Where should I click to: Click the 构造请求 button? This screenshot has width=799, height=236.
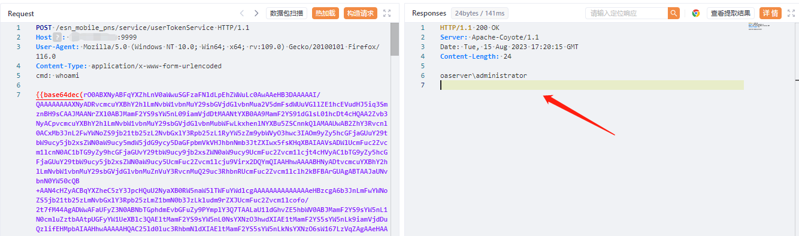(361, 13)
